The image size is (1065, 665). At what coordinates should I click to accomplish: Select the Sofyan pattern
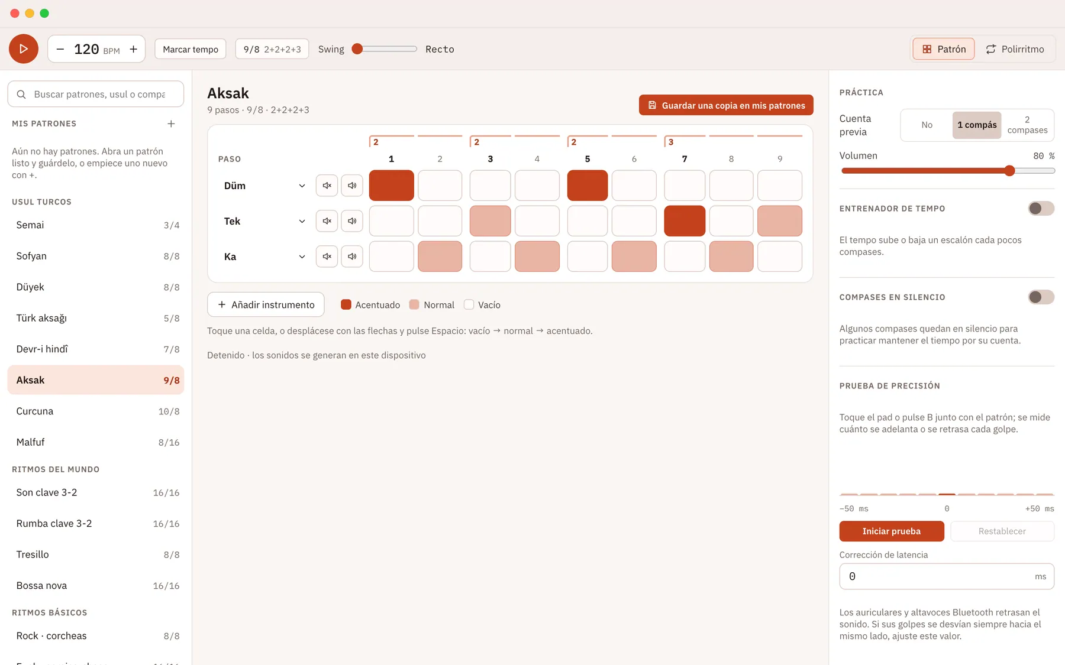click(96, 256)
